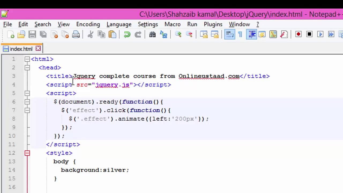Viewport: 343px width, 193px height.
Task: Play back the recorded macro icon
Action: 320,34
